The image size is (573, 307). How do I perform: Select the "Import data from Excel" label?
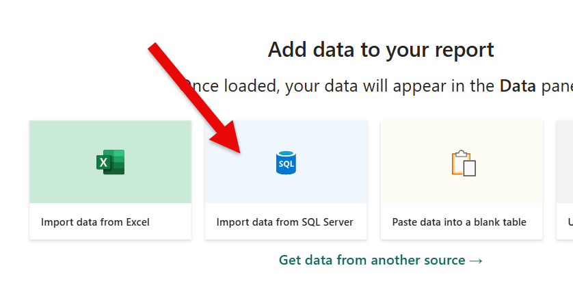coord(95,222)
